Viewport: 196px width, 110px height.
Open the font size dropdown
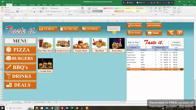tap(31, 8)
